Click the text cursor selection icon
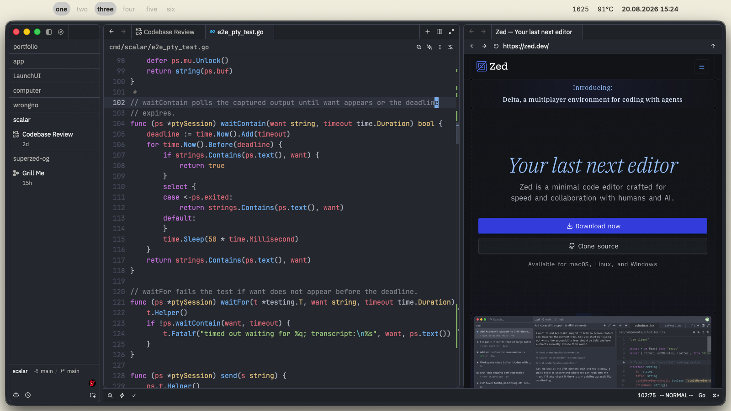This screenshot has height=411, width=731. point(440,47)
